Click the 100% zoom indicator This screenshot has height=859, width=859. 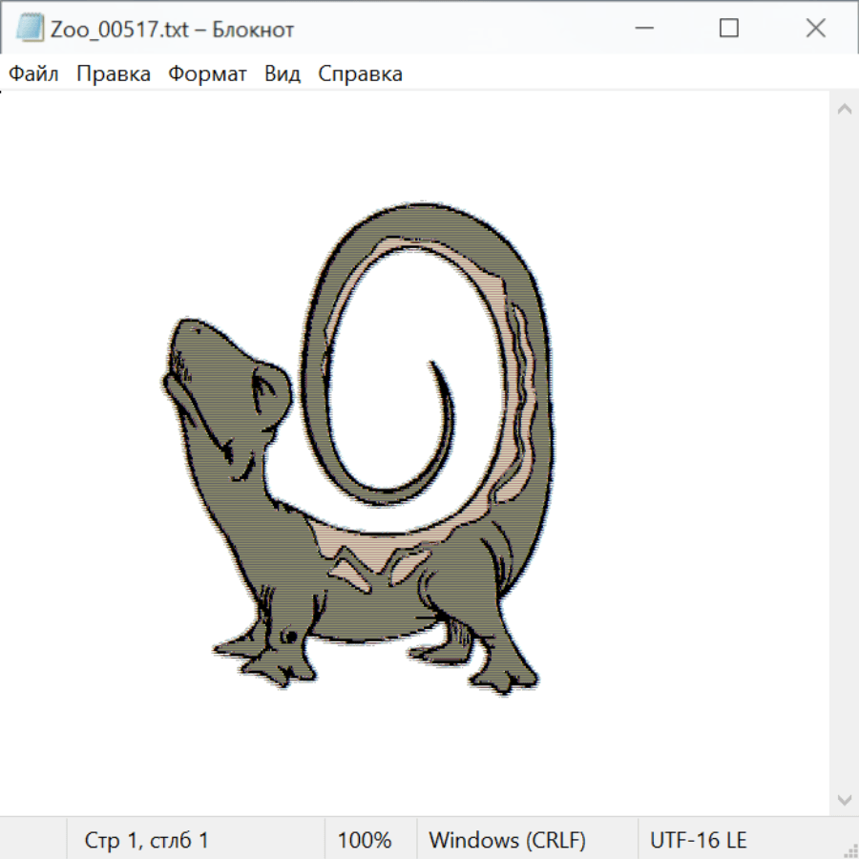pos(365,841)
